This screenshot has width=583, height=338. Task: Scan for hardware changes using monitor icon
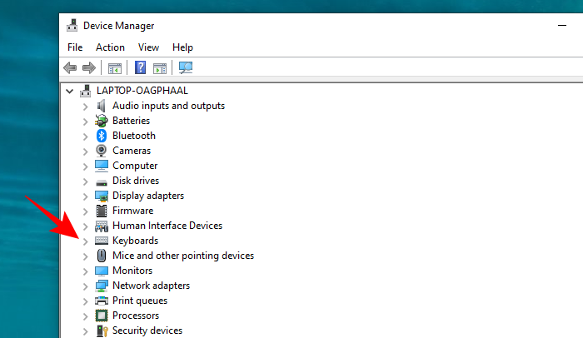coord(186,67)
